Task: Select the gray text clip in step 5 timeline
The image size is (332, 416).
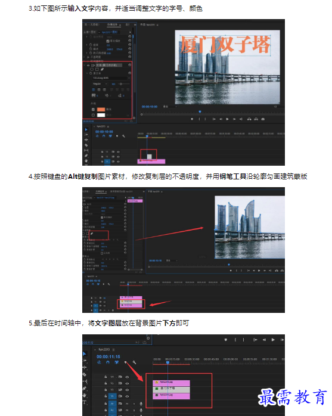Action: coord(172,389)
